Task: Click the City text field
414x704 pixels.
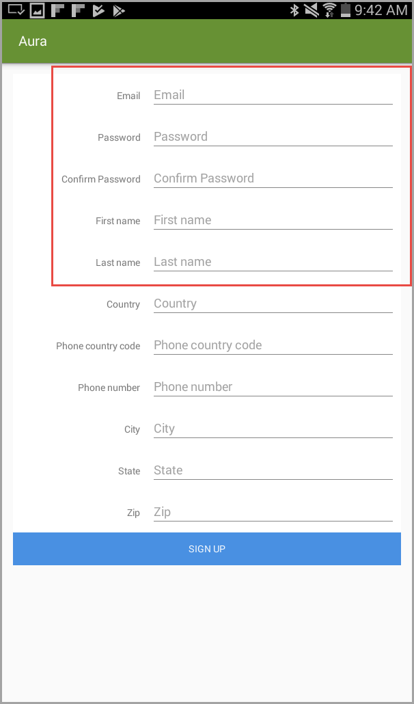Action: coord(273,429)
